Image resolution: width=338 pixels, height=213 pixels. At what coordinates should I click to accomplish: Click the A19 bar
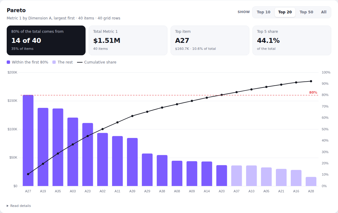point(43,147)
